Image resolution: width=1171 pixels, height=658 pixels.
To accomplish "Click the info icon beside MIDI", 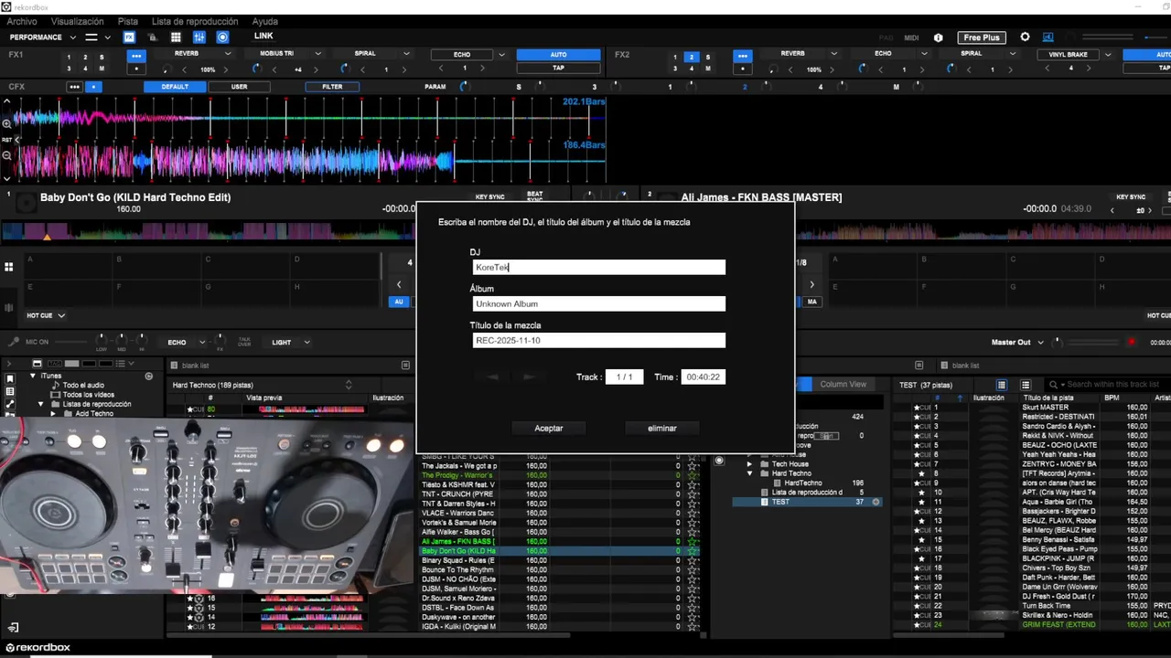I will tap(938, 38).
